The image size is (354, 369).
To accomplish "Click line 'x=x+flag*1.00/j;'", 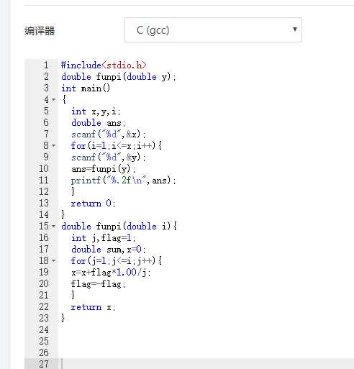I will coord(111,273).
